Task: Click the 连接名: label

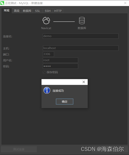Action: coord(8,36)
